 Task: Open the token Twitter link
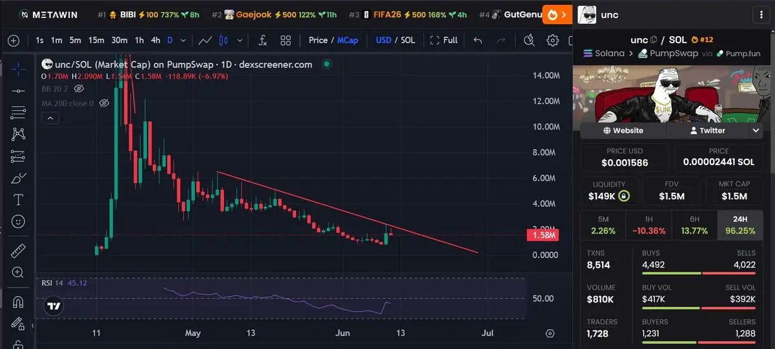708,130
